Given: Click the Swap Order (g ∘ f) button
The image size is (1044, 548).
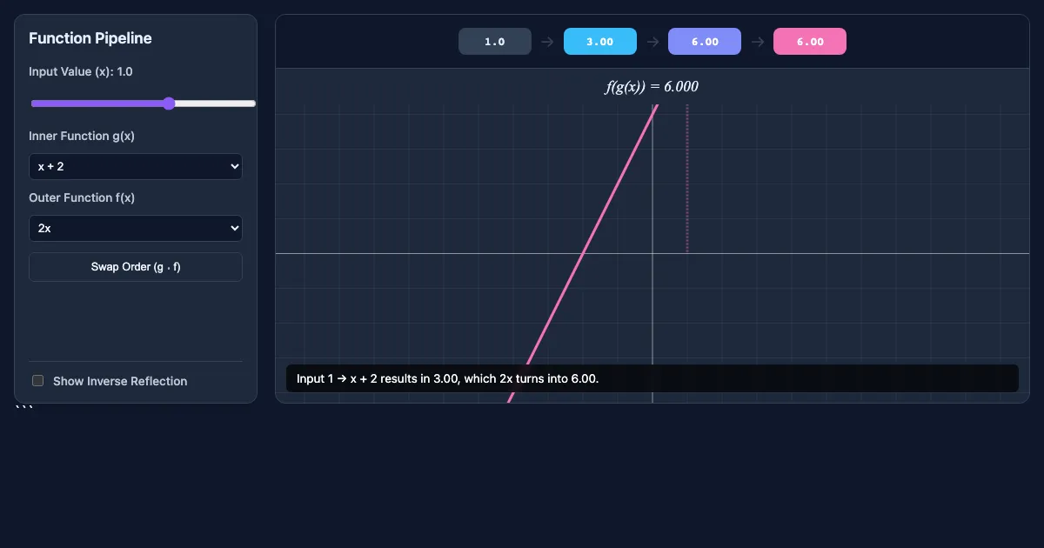Looking at the screenshot, I should 136,267.
